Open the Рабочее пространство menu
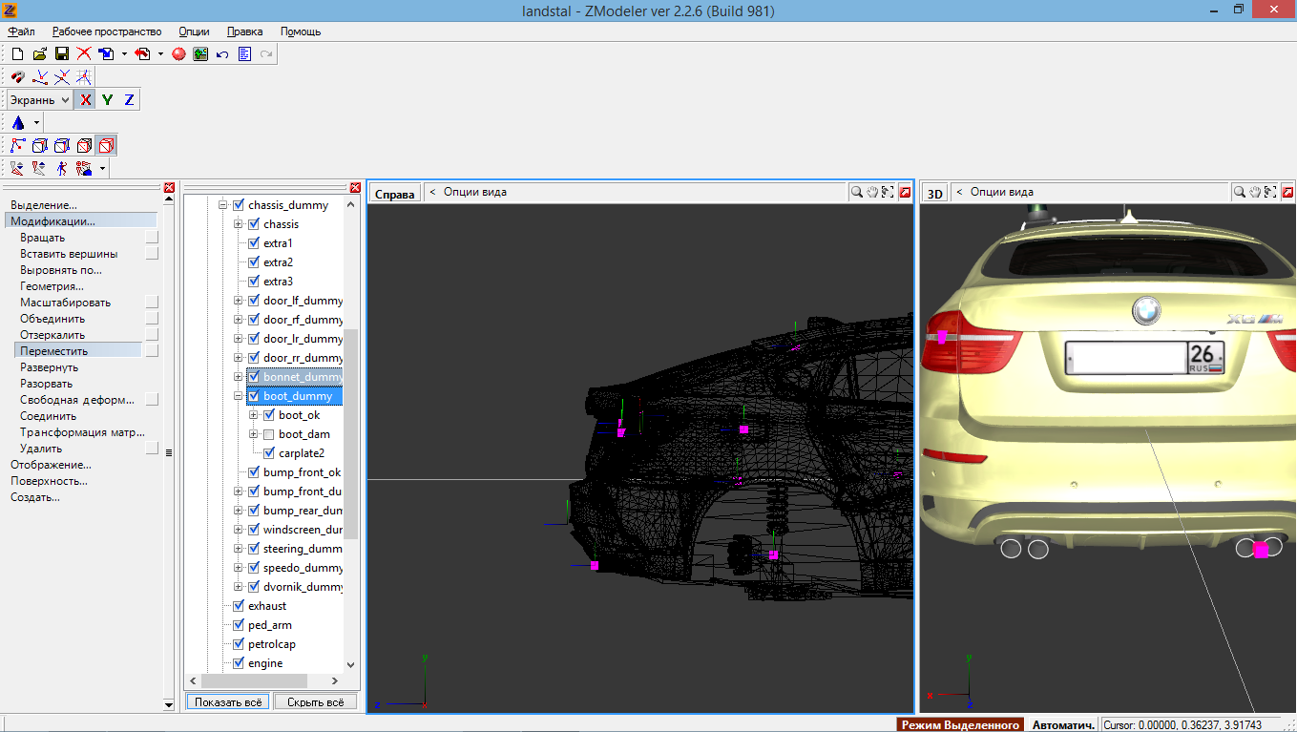This screenshot has height=732, width=1297. coord(107,31)
